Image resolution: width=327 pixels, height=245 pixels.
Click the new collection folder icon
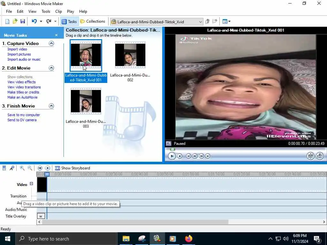tap(215, 21)
